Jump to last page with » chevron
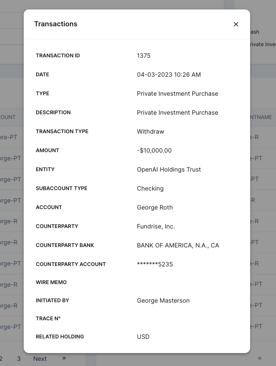The height and width of the screenshot is (366, 276). tap(64, 358)
